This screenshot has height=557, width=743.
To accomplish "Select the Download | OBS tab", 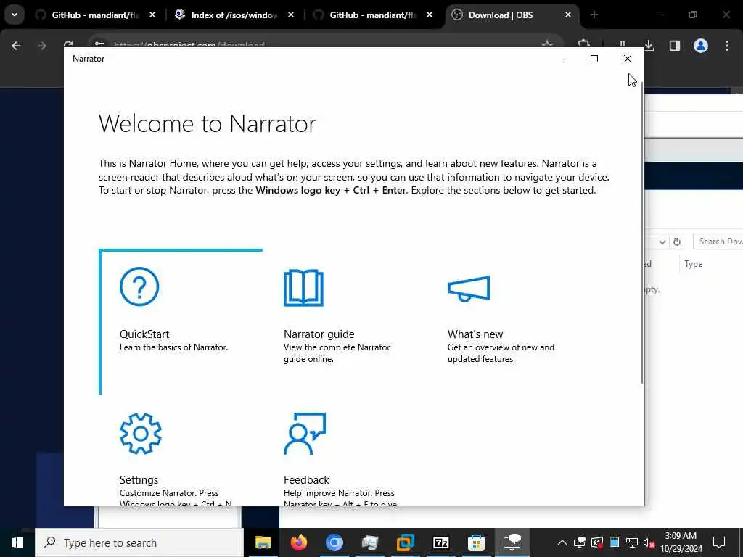I will (501, 15).
